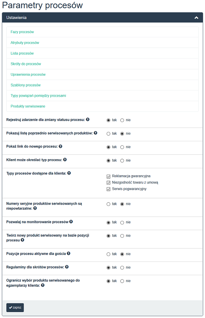Show help tooltip for Pokaż link do nowego procesu
The height and width of the screenshot is (318, 205).
tap(61, 146)
